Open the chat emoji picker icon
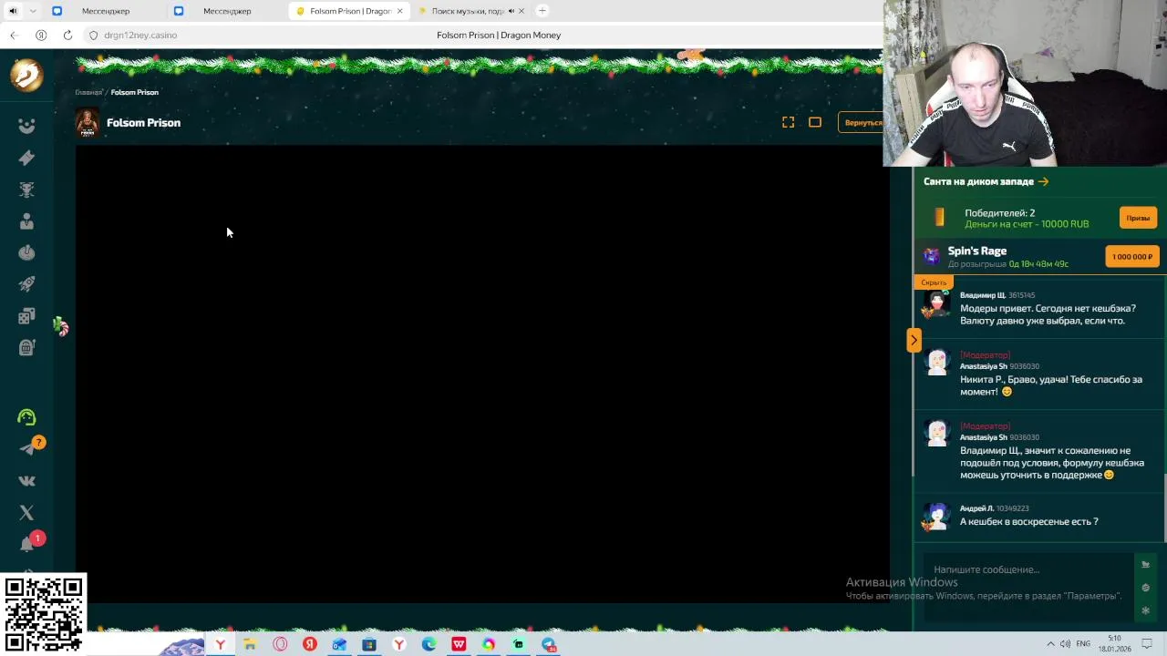 coord(1146,588)
